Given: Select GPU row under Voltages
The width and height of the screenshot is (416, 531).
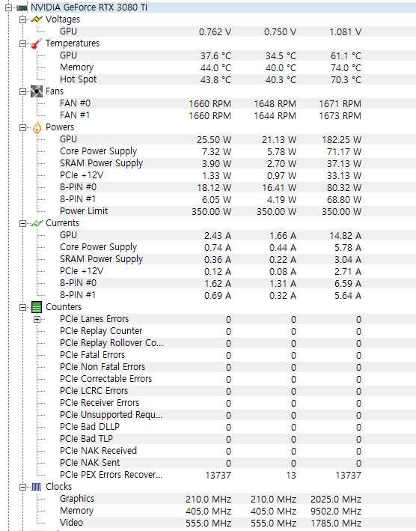Looking at the screenshot, I should (237, 31).
